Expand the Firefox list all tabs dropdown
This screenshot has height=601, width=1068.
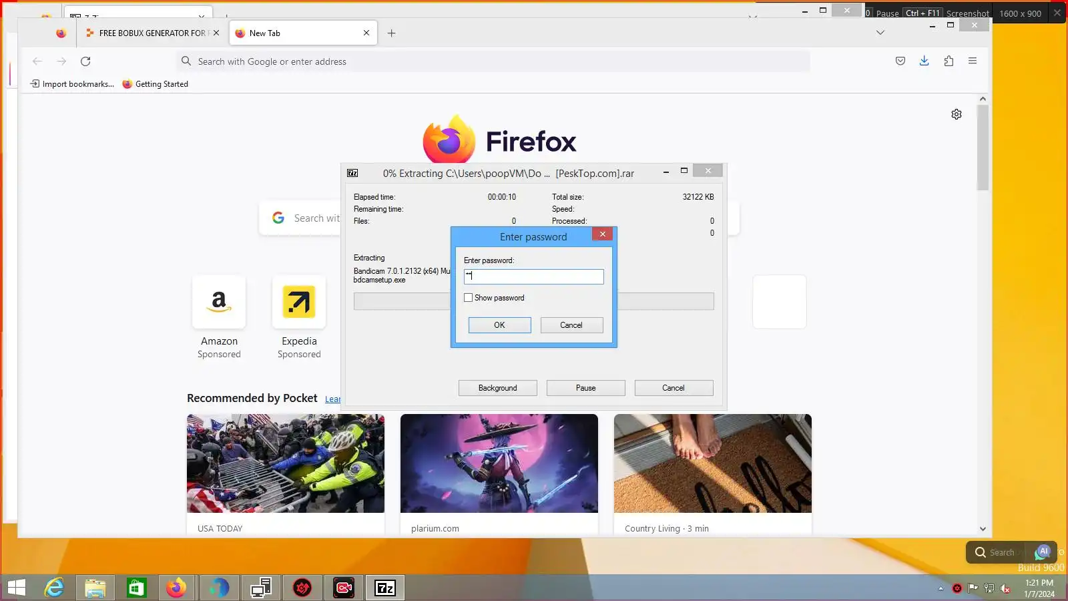point(880,33)
